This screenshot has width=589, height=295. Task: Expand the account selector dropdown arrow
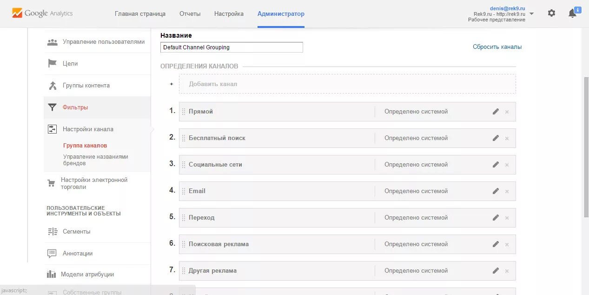[531, 14]
